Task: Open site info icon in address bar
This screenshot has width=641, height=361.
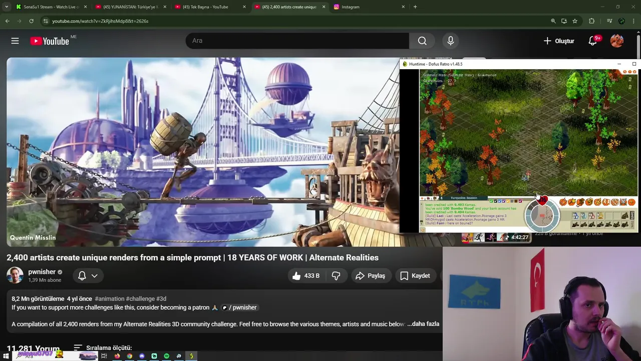Action: 45,21
